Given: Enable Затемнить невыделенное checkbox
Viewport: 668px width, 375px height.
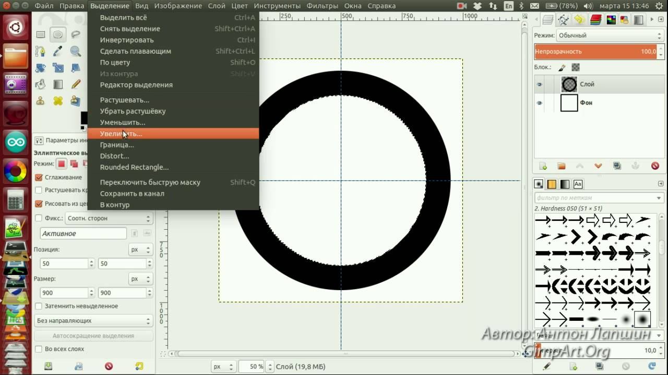Looking at the screenshot, I should [39, 306].
